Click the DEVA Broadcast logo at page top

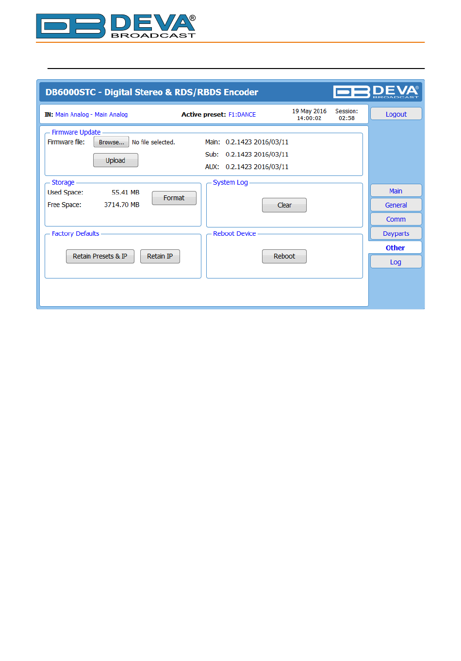point(116,26)
